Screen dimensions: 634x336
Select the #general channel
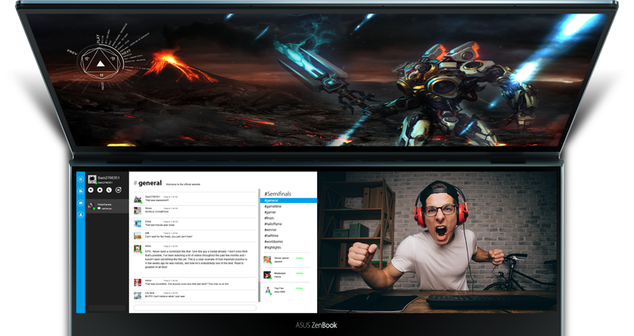click(x=288, y=200)
